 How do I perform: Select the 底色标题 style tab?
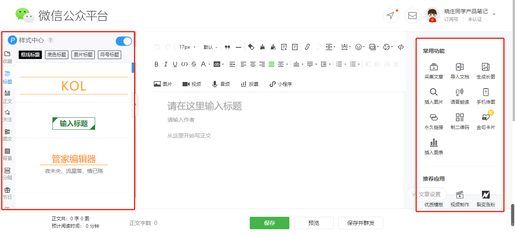pyautogui.click(x=57, y=55)
